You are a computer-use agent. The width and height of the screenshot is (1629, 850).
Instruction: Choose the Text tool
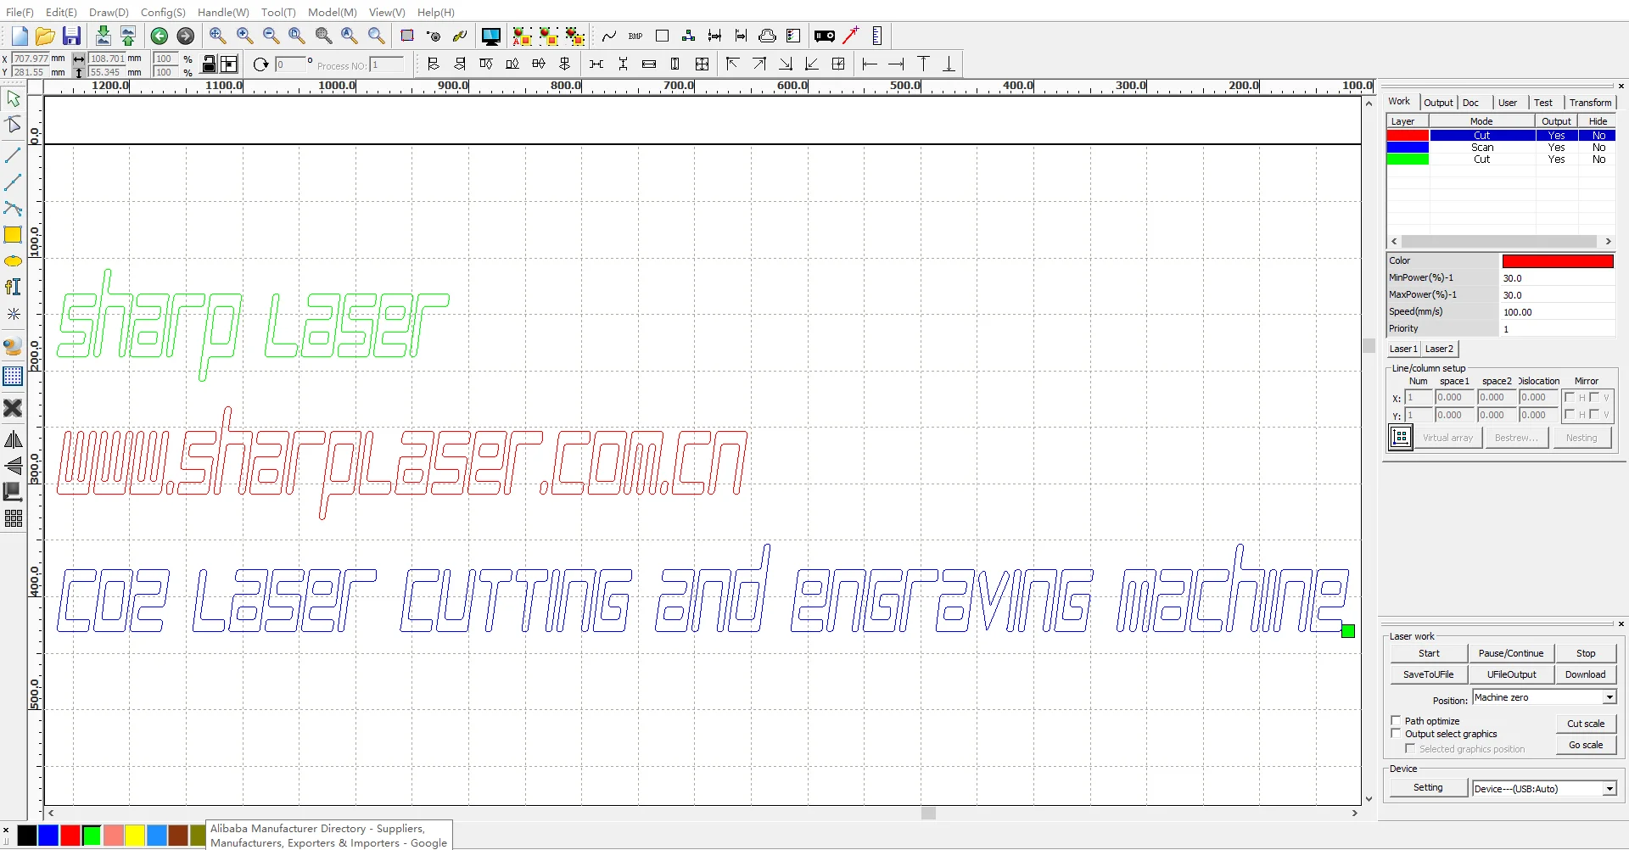pyautogui.click(x=13, y=288)
